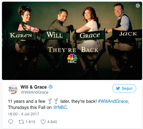Image resolution: width=143 pixels, height=129 pixels.
Task: Click the blue verified badge
Action: point(50,87)
